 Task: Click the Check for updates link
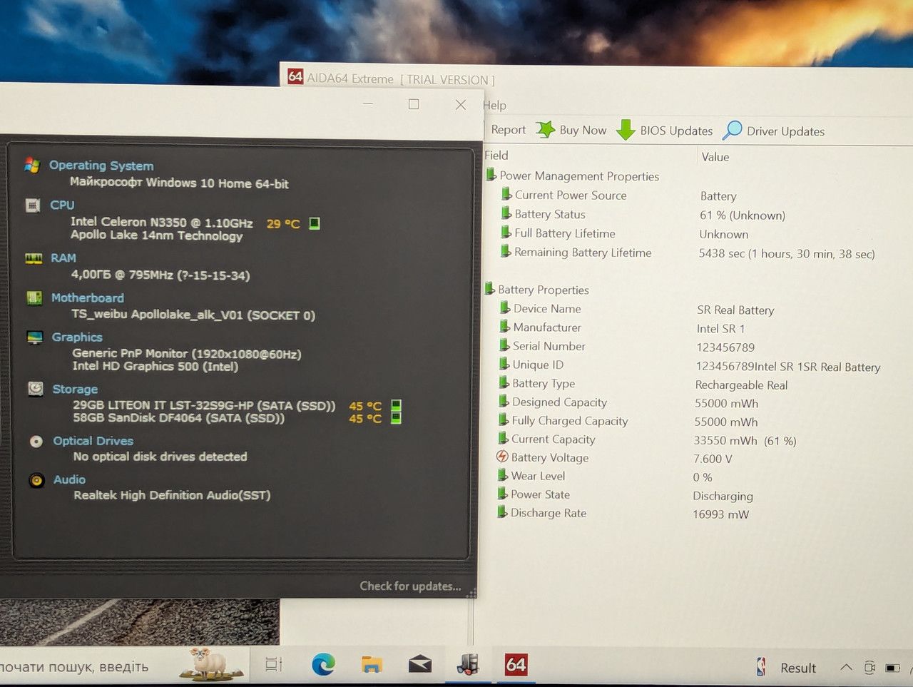[x=410, y=586]
